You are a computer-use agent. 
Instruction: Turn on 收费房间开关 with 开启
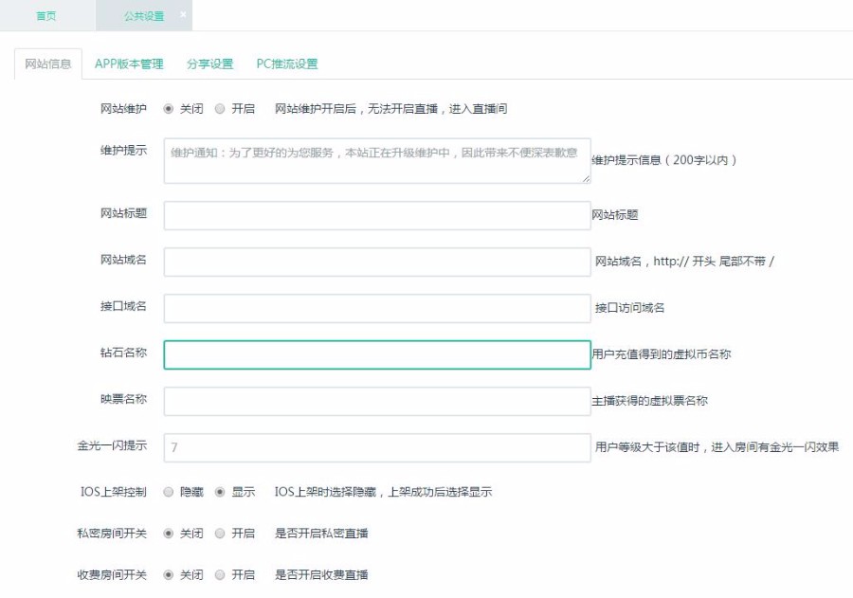coord(221,575)
